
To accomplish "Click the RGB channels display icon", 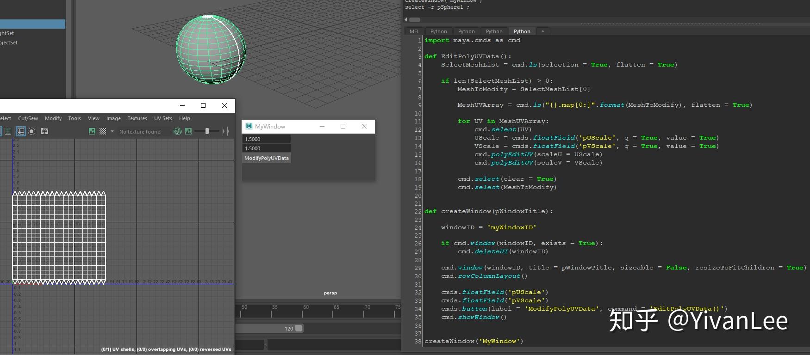I will 177,131.
